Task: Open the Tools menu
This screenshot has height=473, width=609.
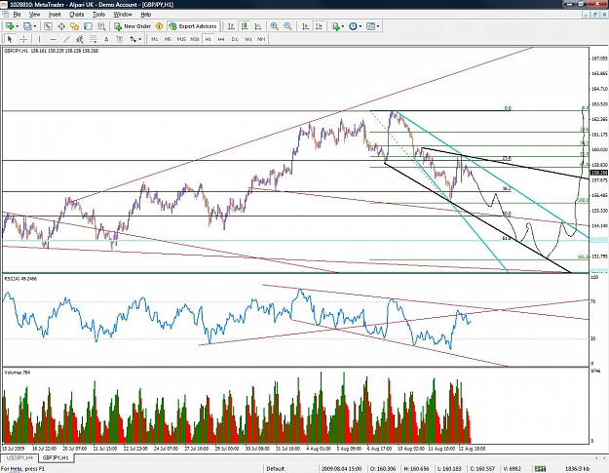Action: tap(98, 15)
